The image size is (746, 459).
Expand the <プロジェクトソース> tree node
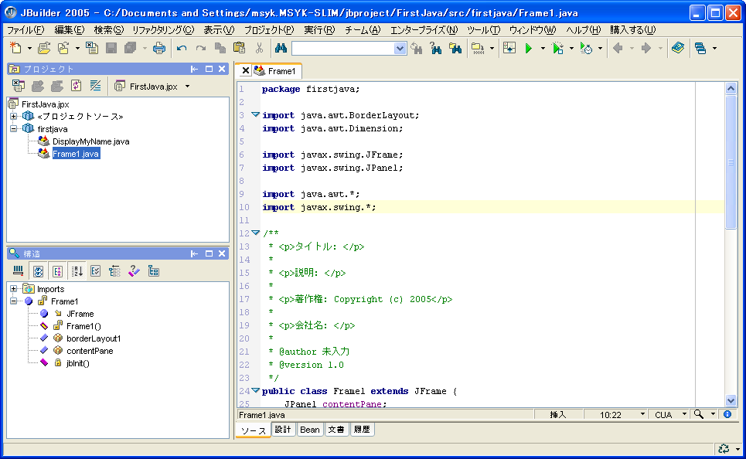coord(14,117)
